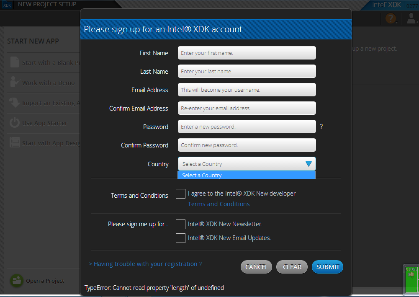Click the XDK logo icon in the title bar
The width and height of the screenshot is (419, 297).
(x=7, y=5)
